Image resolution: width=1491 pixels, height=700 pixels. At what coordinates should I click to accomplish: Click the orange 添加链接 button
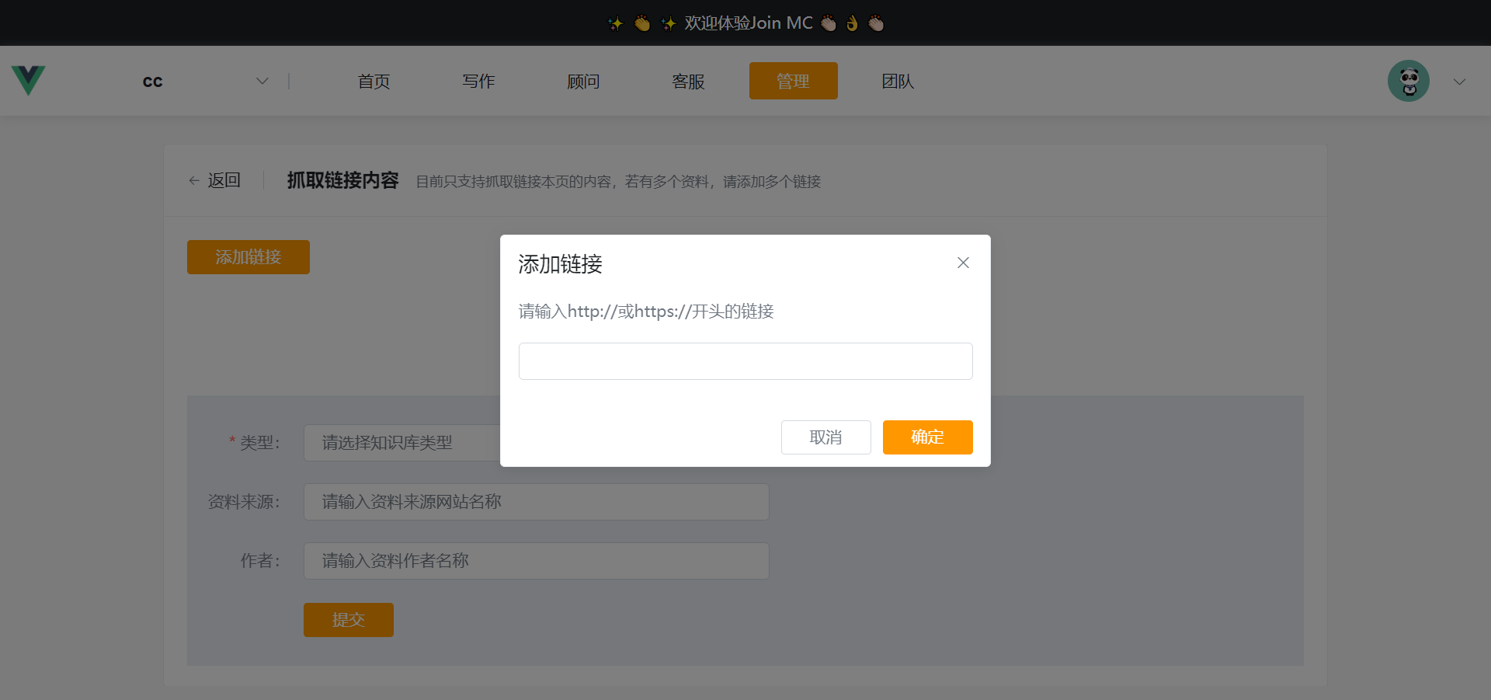(248, 257)
